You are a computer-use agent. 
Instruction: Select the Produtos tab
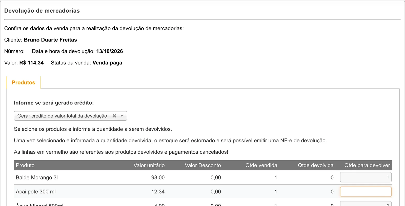(24, 82)
